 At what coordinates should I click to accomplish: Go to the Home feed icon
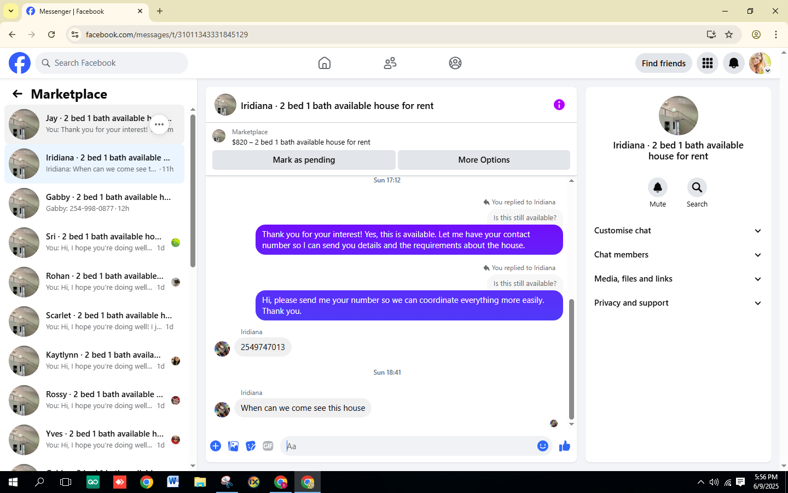(325, 63)
